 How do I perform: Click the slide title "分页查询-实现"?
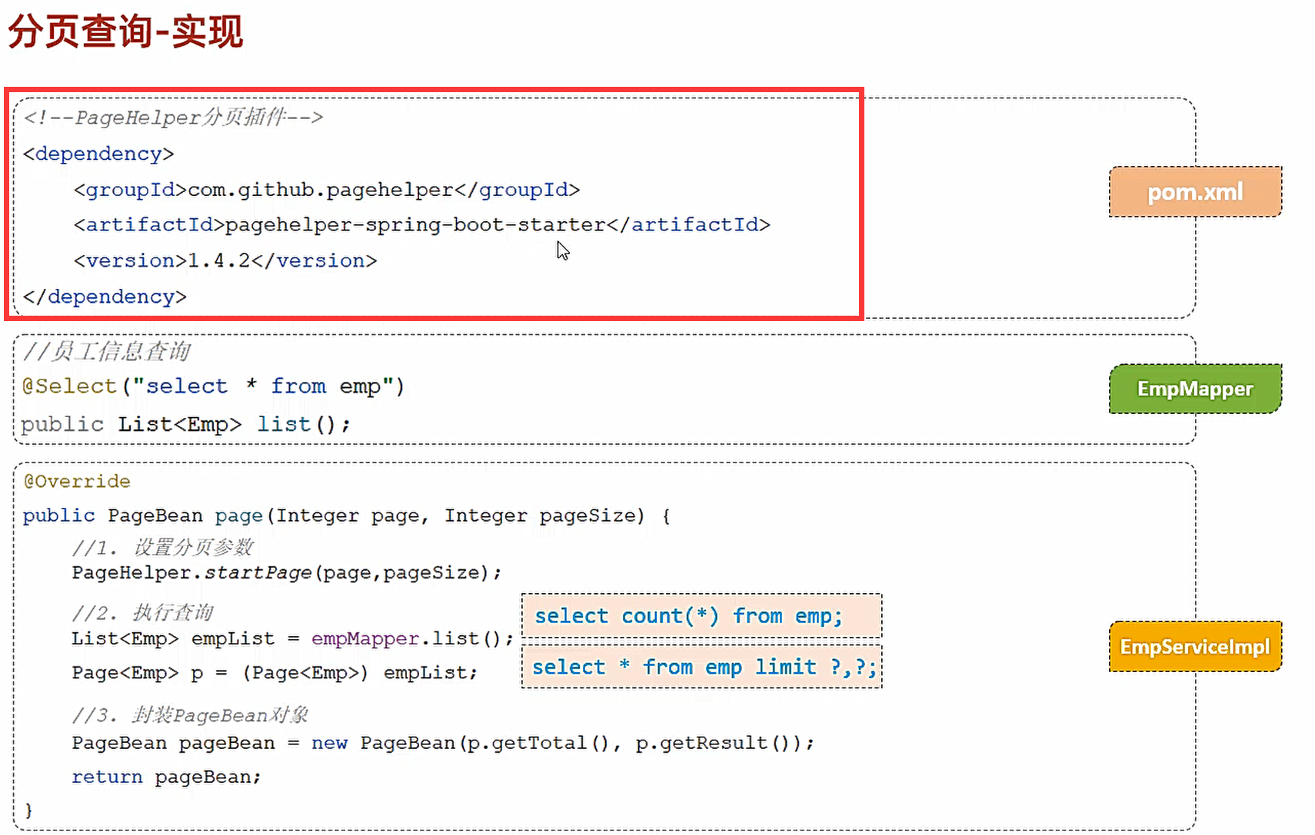[125, 31]
